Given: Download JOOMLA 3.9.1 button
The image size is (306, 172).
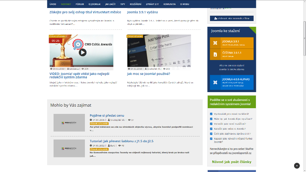Looking at the screenshot, I should pos(232,43).
